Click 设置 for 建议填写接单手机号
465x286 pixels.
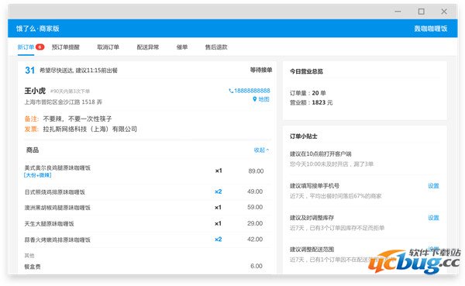pos(433,186)
